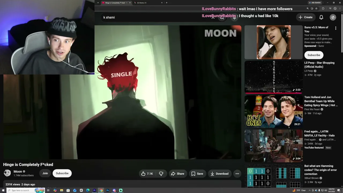Download the Hinge video
Image resolution: width=343 pixels, height=193 pixels.
219,174
